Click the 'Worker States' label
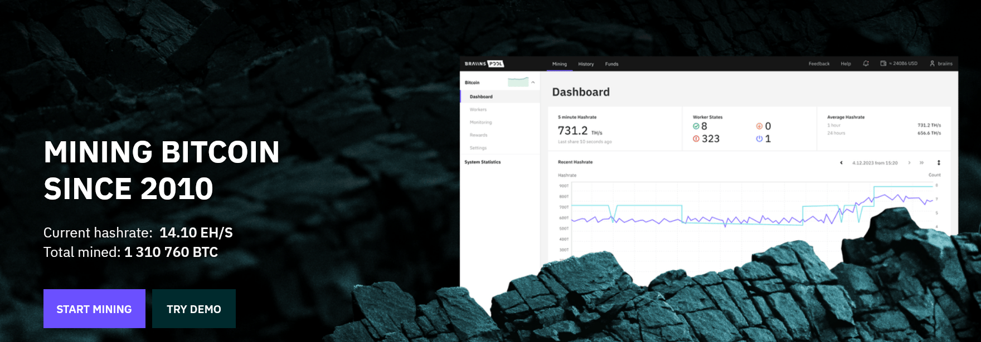The height and width of the screenshot is (342, 981). [x=707, y=117]
